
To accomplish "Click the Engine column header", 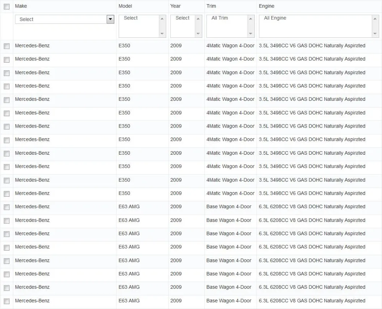I will pyautogui.click(x=267, y=6).
